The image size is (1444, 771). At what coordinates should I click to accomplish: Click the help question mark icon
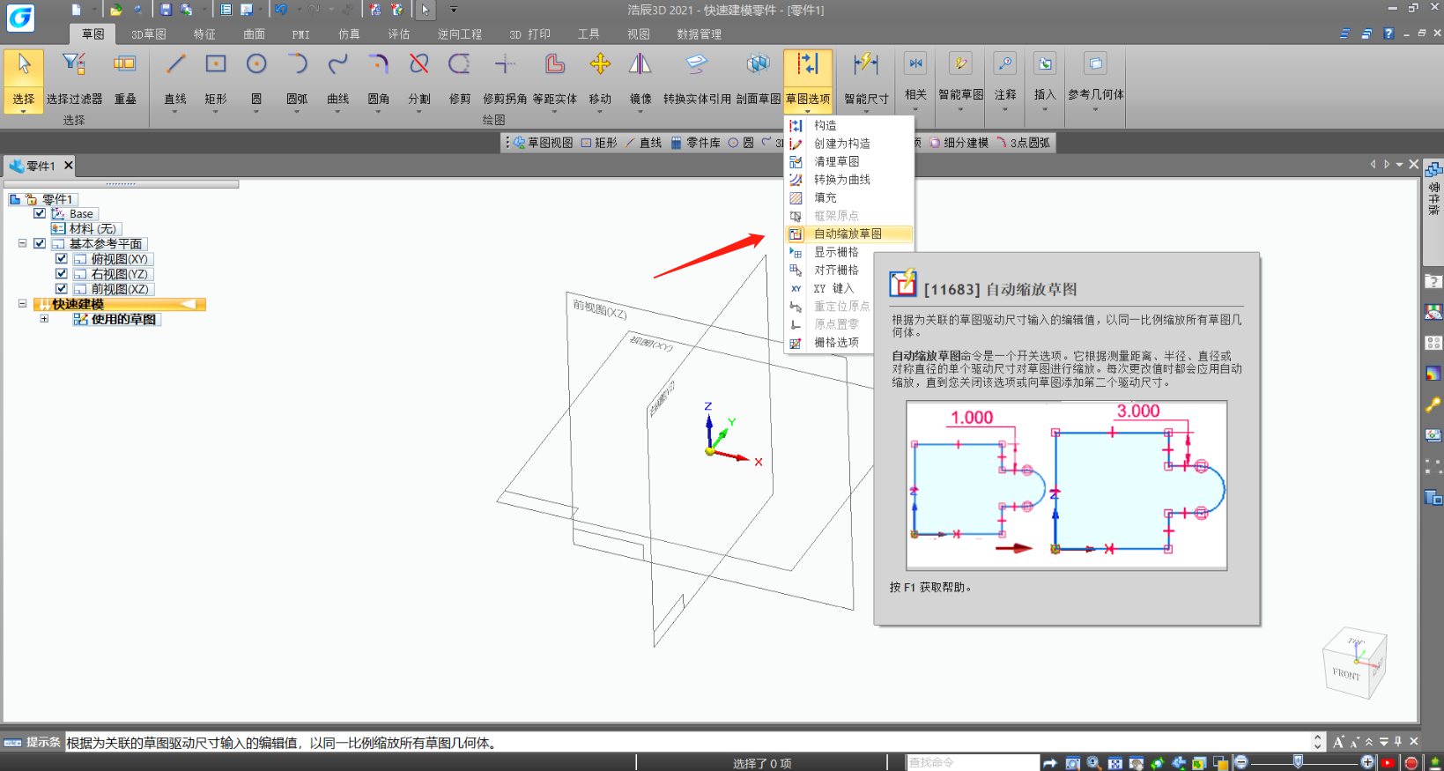point(1388,33)
